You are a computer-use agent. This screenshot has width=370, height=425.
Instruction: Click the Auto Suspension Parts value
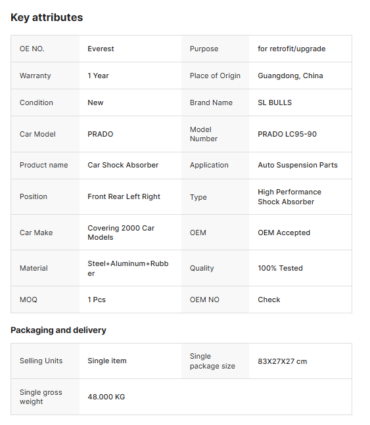click(298, 165)
